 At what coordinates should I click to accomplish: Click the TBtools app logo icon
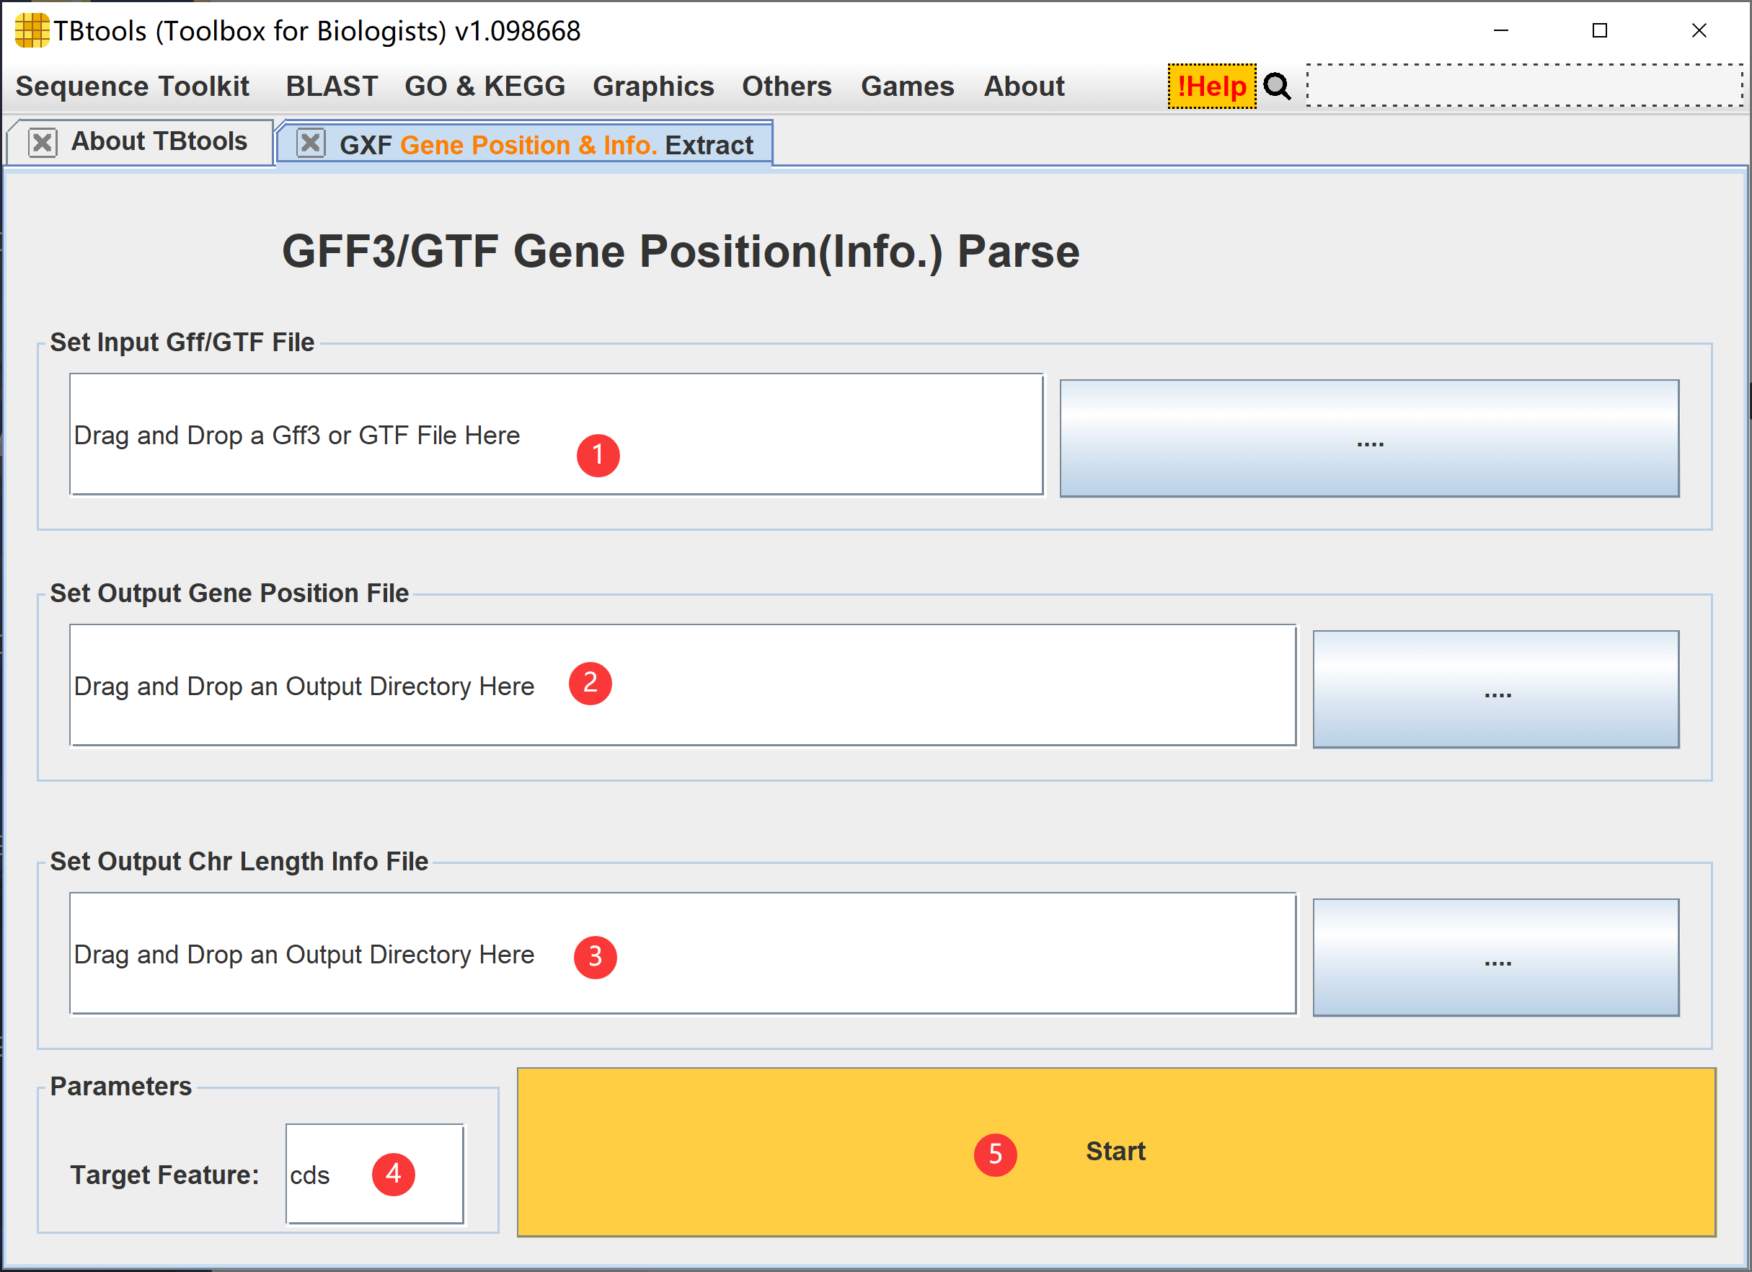tap(31, 31)
